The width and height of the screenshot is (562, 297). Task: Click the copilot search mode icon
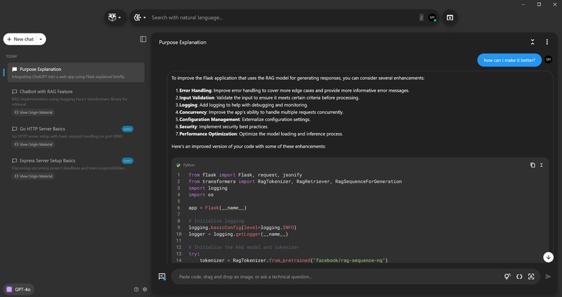pos(137,17)
